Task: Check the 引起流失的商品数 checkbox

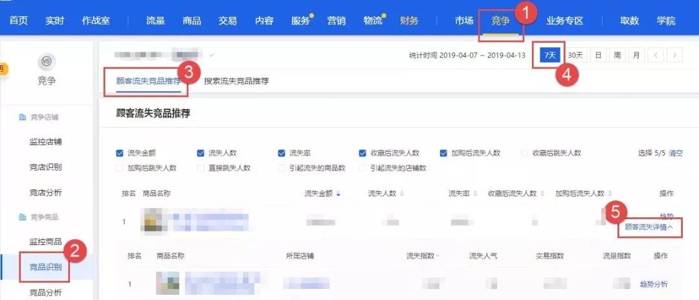Action: click(x=282, y=168)
